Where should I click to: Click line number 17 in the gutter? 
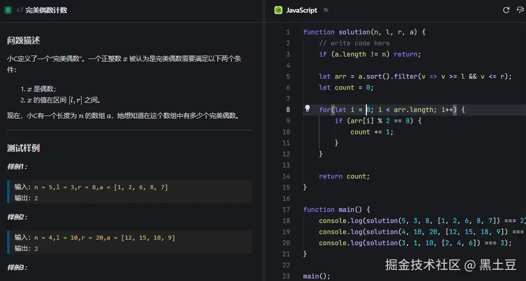(x=286, y=210)
